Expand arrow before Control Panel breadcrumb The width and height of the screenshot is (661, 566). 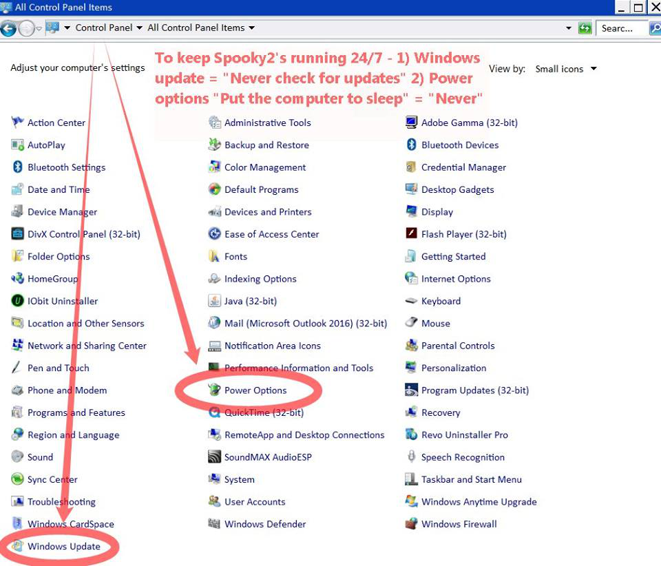[67, 28]
